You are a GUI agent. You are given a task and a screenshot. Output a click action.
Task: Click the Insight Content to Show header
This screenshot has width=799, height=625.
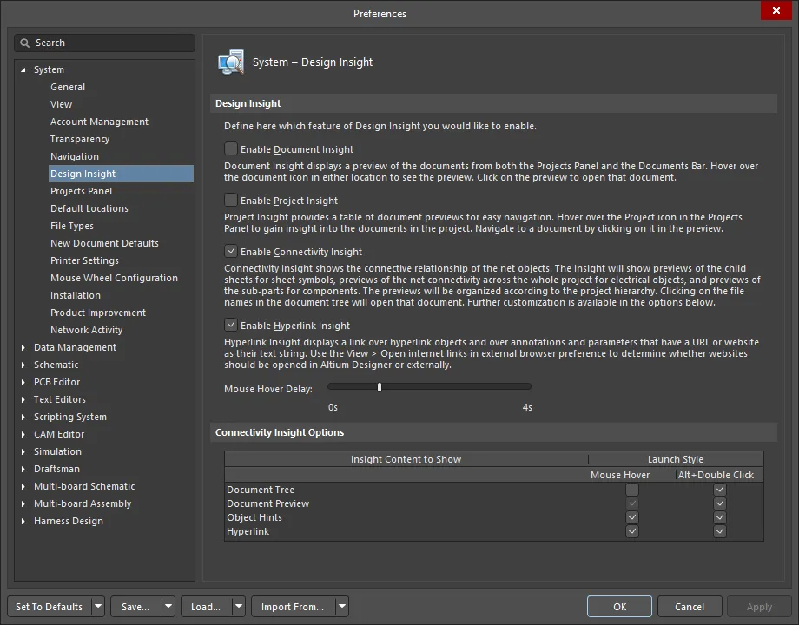tap(406, 459)
